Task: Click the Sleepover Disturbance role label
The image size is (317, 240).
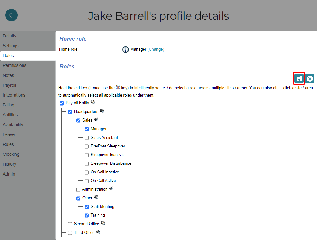Action: coord(111,163)
